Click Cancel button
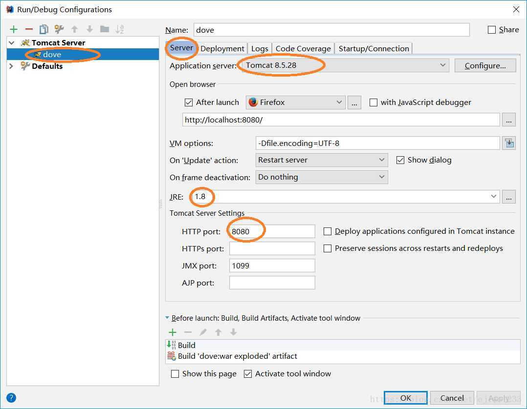Image resolution: width=527 pixels, height=409 pixels. (452, 398)
